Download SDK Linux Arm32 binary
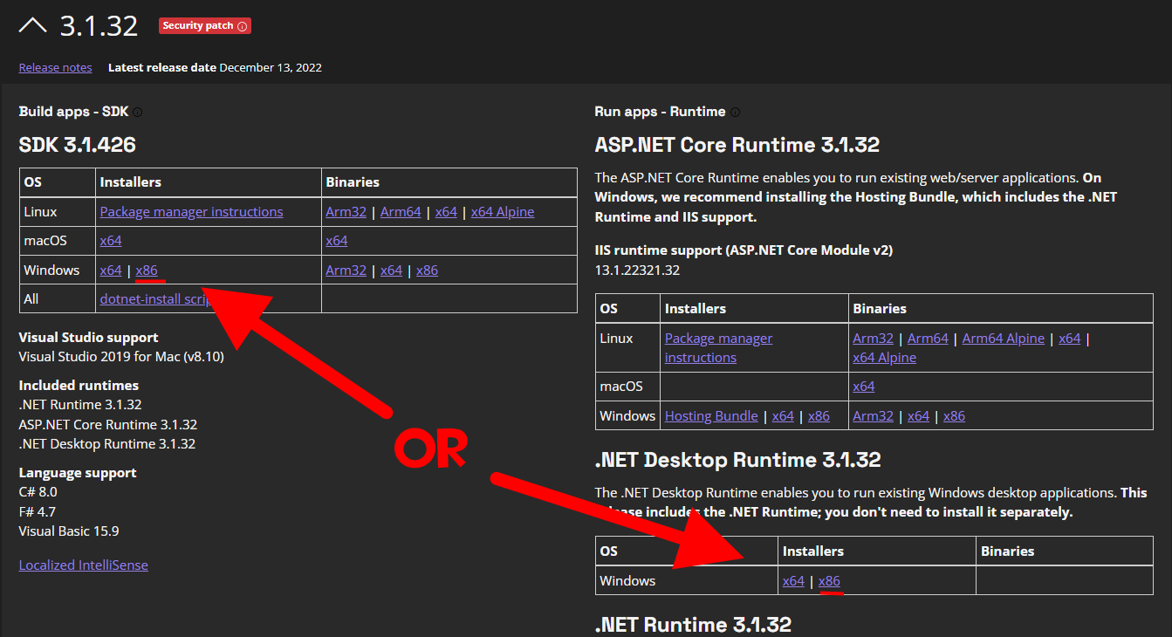The width and height of the screenshot is (1172, 637). pyautogui.click(x=346, y=211)
